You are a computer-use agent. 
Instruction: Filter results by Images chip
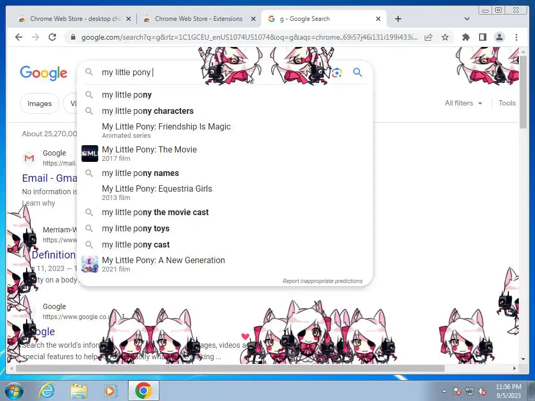tap(40, 103)
